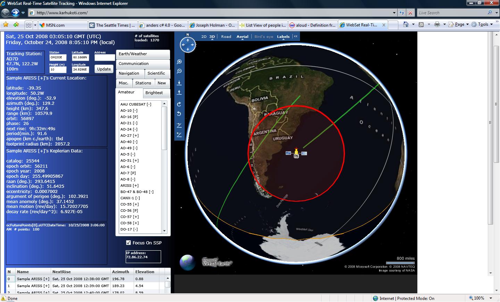The width and height of the screenshot is (500, 302).
Task: Switch to the MSN.com browser tab
Action: coord(62,25)
